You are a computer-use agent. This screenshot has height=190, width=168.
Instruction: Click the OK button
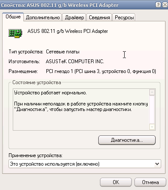click(116, 182)
